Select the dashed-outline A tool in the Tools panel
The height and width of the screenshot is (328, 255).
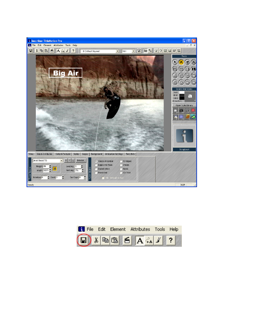point(194,62)
